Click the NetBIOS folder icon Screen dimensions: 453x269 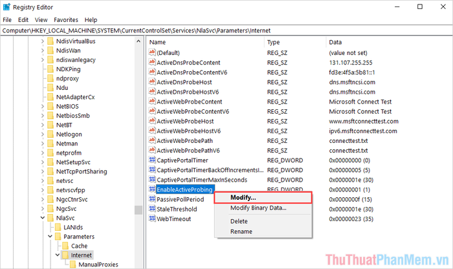[50, 106]
